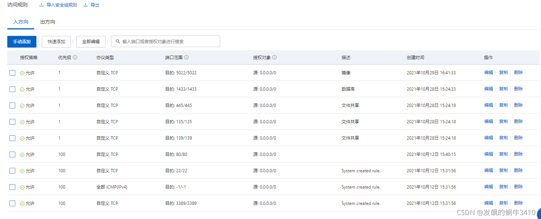This screenshot has width=541, height=219.
Task: Delete the 22/22 rule
Action: pyautogui.click(x=518, y=170)
